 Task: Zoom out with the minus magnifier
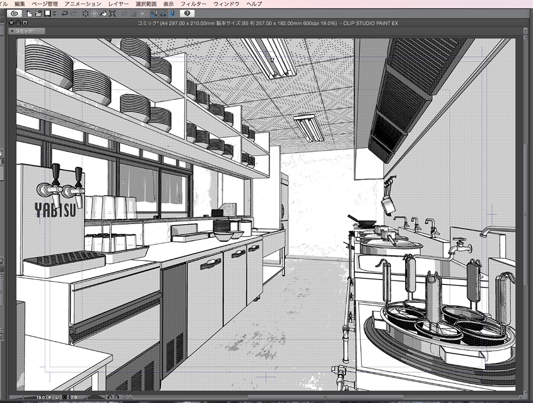click(50, 397)
